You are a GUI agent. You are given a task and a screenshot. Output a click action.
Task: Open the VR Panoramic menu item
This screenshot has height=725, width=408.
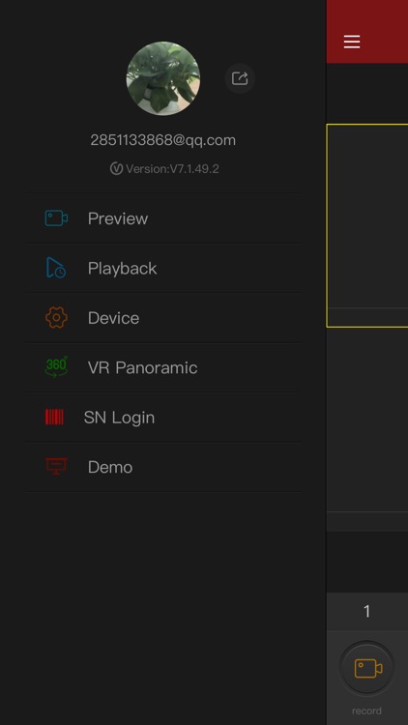pos(163,367)
